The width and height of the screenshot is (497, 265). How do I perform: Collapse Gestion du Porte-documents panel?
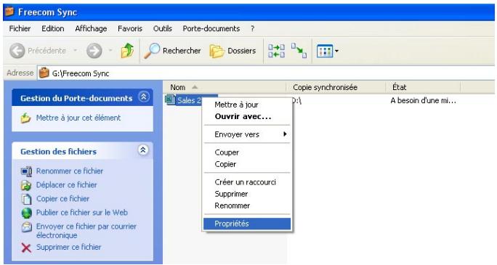click(x=144, y=97)
